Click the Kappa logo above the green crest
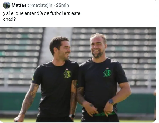This screenshot has width=159, height=123. pos(108,68)
